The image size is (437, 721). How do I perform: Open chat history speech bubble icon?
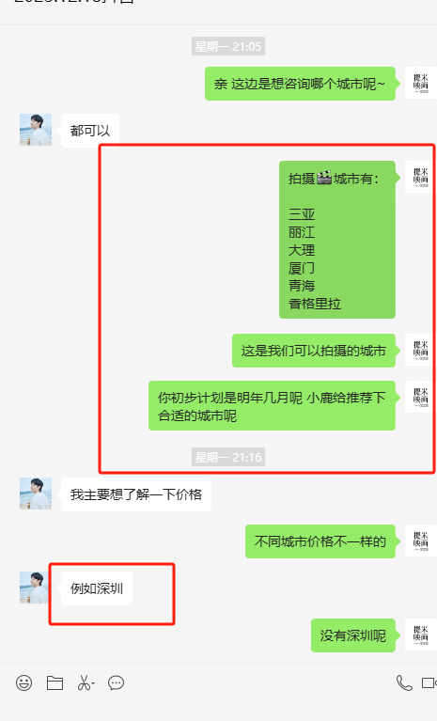(116, 682)
